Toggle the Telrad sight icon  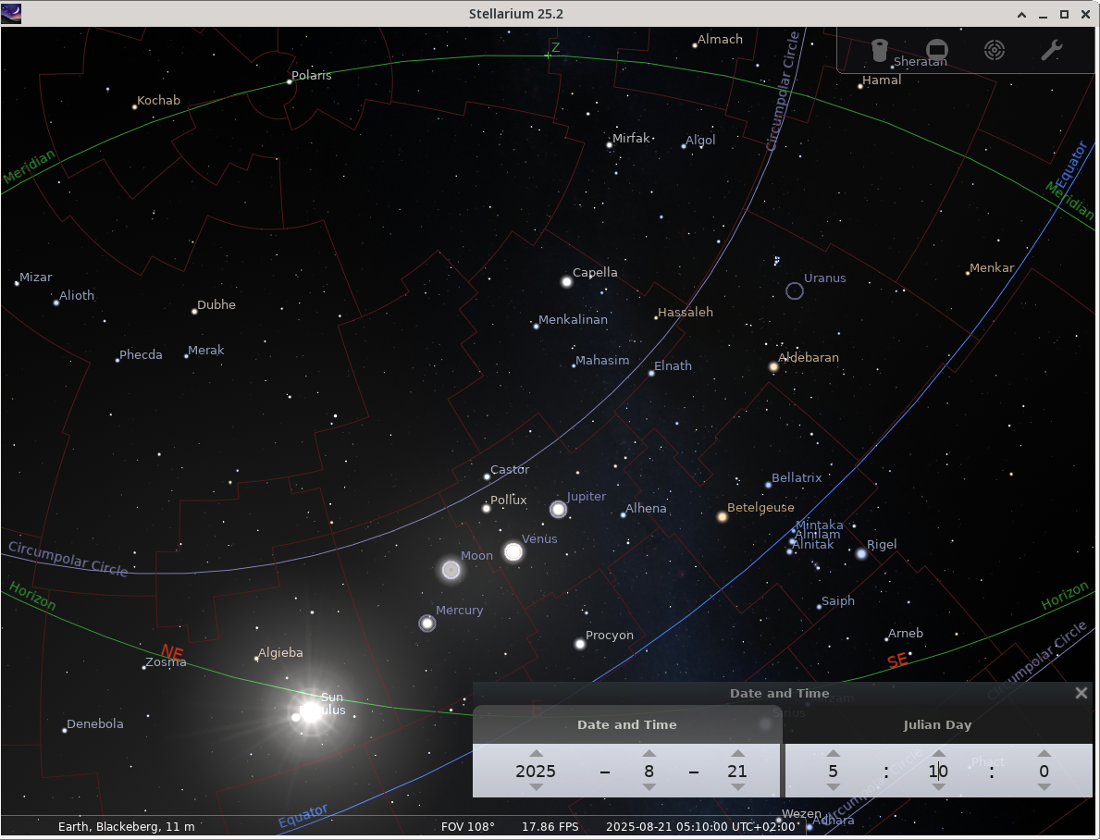click(x=994, y=50)
